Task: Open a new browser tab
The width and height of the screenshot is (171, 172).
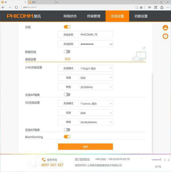Action: [x=57, y=2]
